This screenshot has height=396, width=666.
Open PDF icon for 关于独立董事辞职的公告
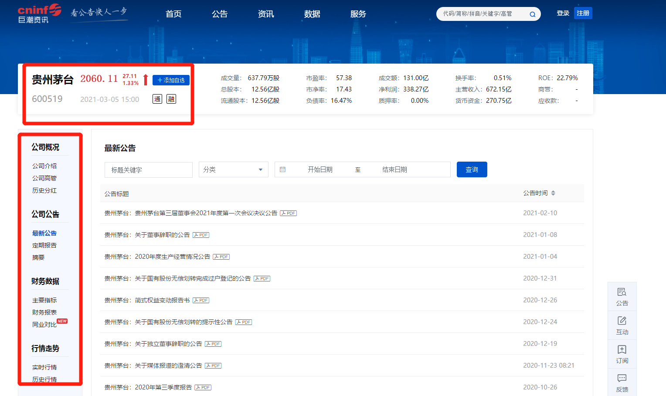tap(213, 344)
